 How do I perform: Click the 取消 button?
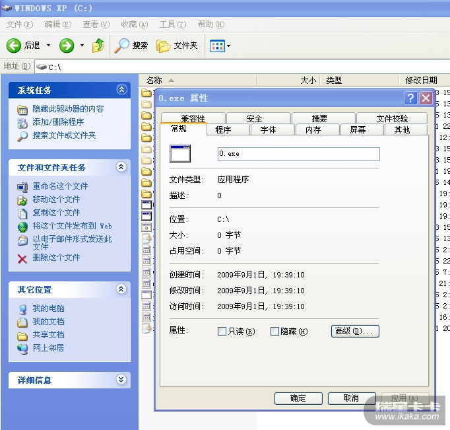point(352,398)
